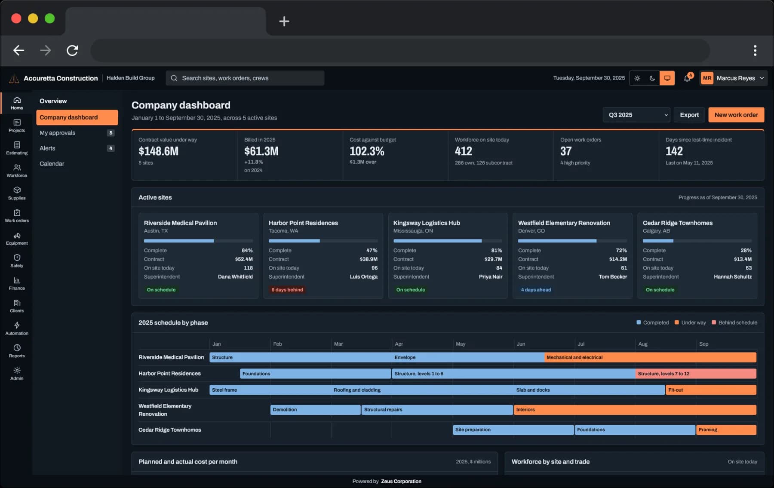
Task: Click the browser address bar
Action: (x=400, y=50)
